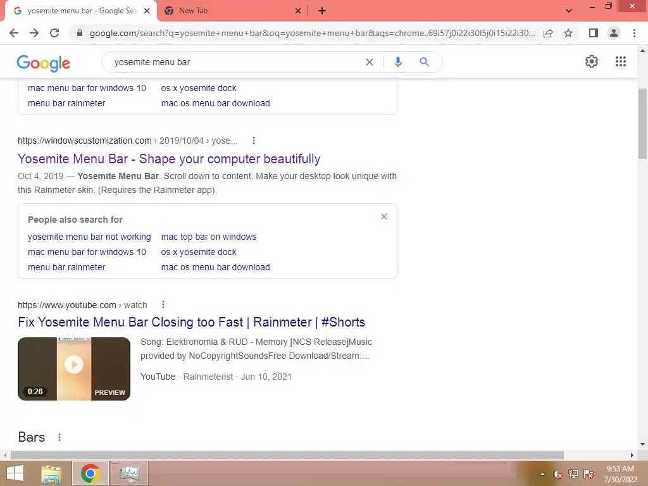Open Fix Yosemite Menu Bar Closing too Fast video link
Screen dimensions: 648x486
[x=191, y=322]
